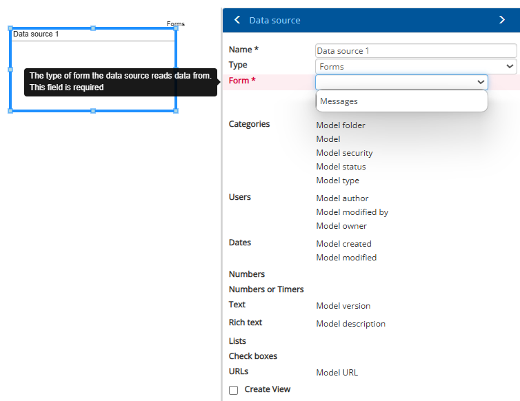Select the Model modified by field
The height and width of the screenshot is (401, 520).
click(352, 212)
